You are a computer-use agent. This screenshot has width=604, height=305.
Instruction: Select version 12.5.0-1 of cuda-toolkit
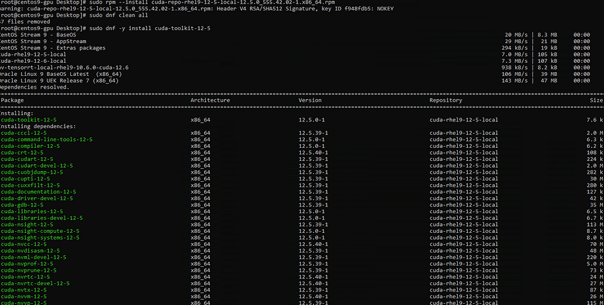click(312, 120)
